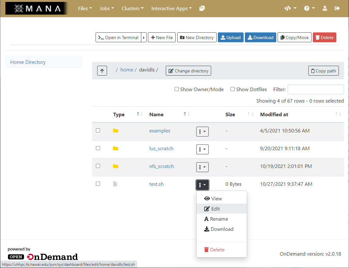Viewport: 349px width, 268px height.
Task: Enable Show Dotfiles checkbox
Action: (x=232, y=89)
